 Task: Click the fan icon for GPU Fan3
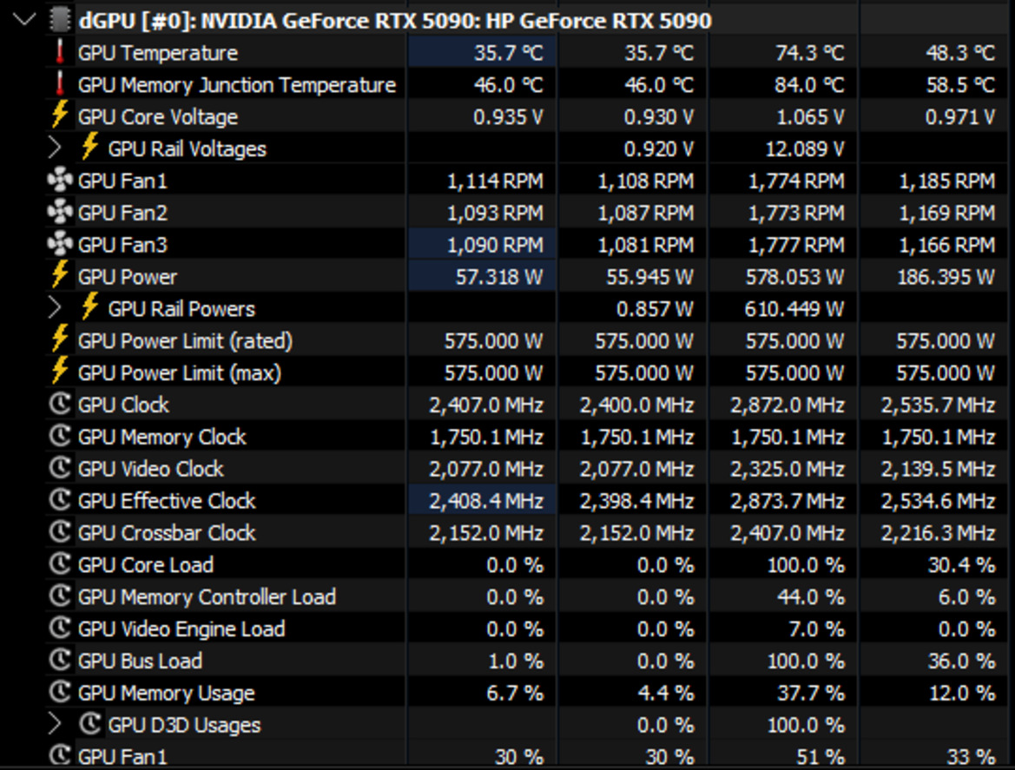[x=60, y=244]
